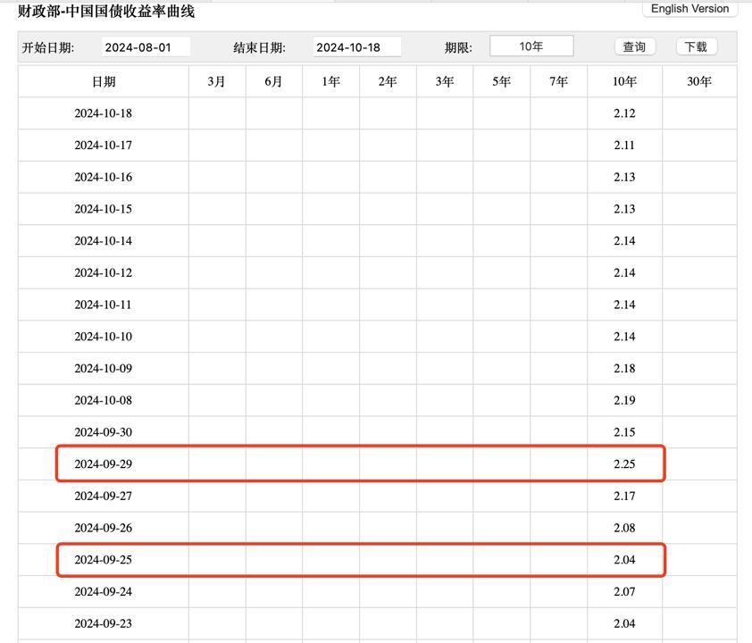The height and width of the screenshot is (643, 752).
Task: Click the 2.19 yield for 2024-10-08
Action: coord(624,400)
